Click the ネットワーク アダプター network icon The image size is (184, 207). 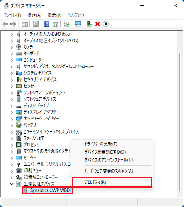coord(19,119)
